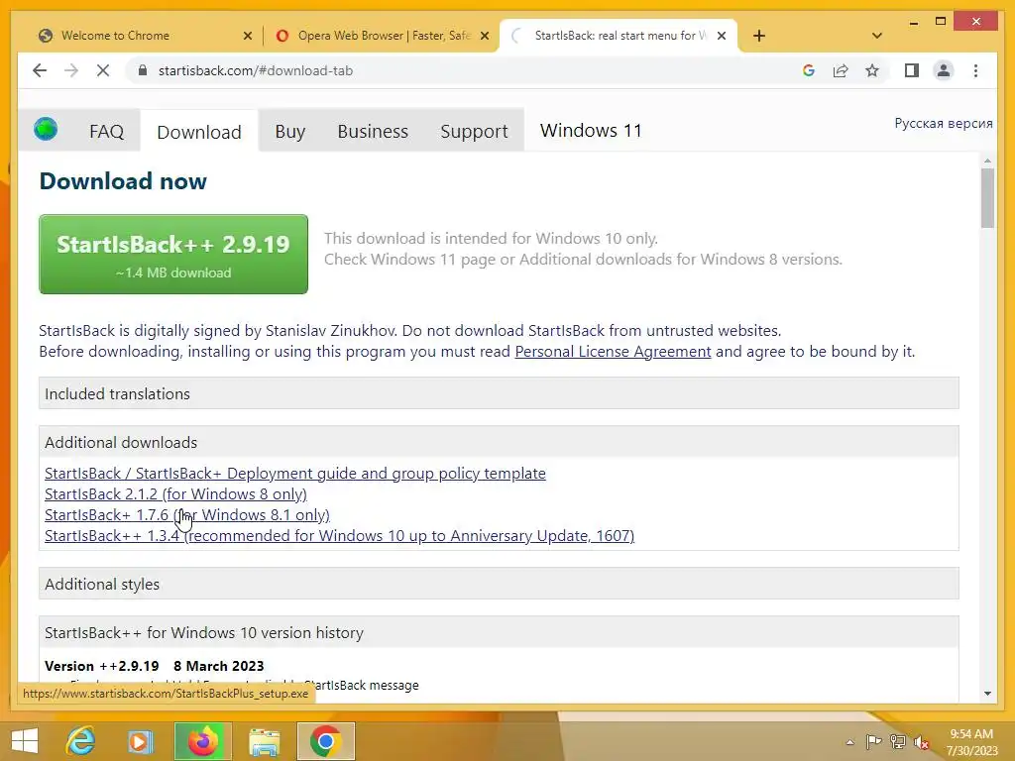Download StartIsBack+ 1.7.6 for Windows 8.1
Screen dimensions: 1015x761
click(x=187, y=514)
